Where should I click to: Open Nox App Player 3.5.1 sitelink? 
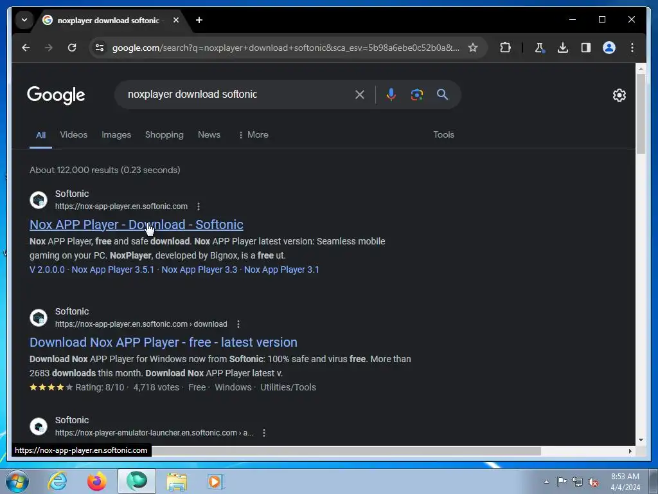click(x=113, y=270)
